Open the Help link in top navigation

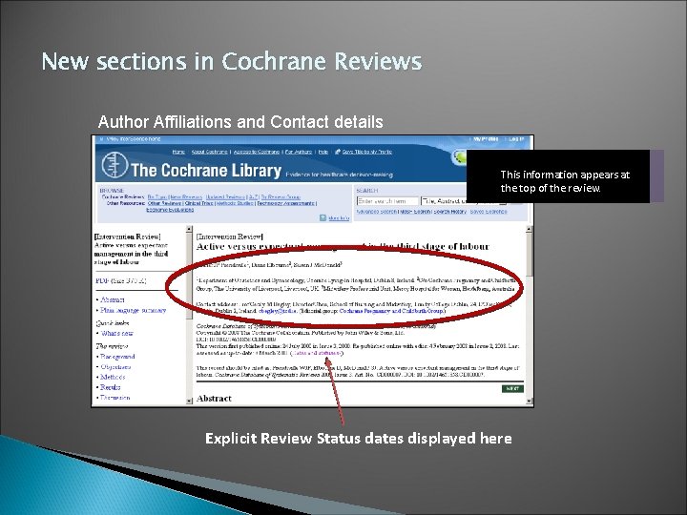click(323, 152)
